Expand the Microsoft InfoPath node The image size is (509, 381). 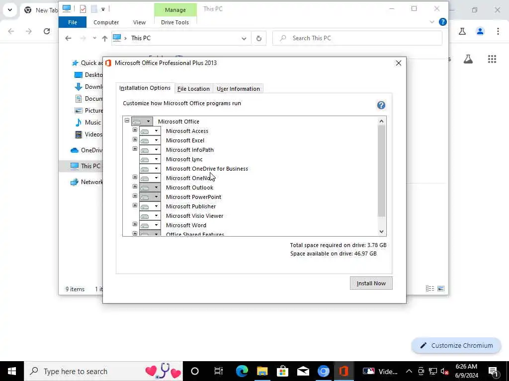tap(135, 149)
